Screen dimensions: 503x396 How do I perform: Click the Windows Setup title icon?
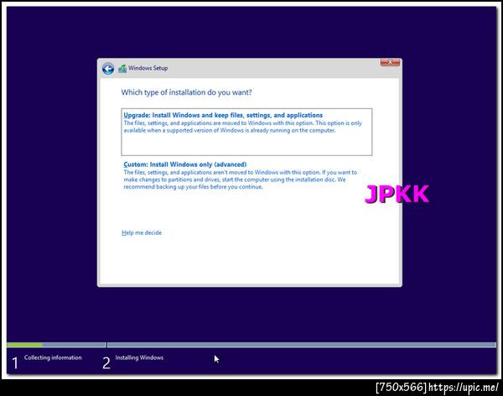(122, 69)
